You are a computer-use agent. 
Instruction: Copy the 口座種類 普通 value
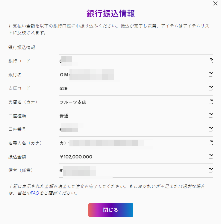211,115
